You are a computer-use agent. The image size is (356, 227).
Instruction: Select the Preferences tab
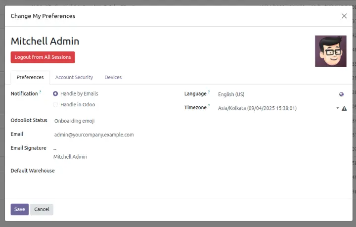[x=30, y=77]
